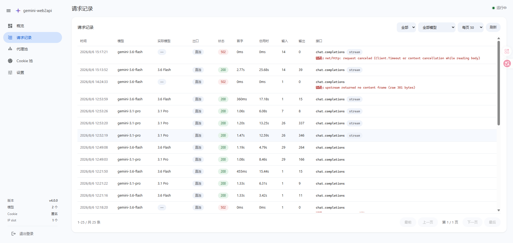Click the pink translate floating icon
Screen dimensions: 513x243
(x=507, y=63)
